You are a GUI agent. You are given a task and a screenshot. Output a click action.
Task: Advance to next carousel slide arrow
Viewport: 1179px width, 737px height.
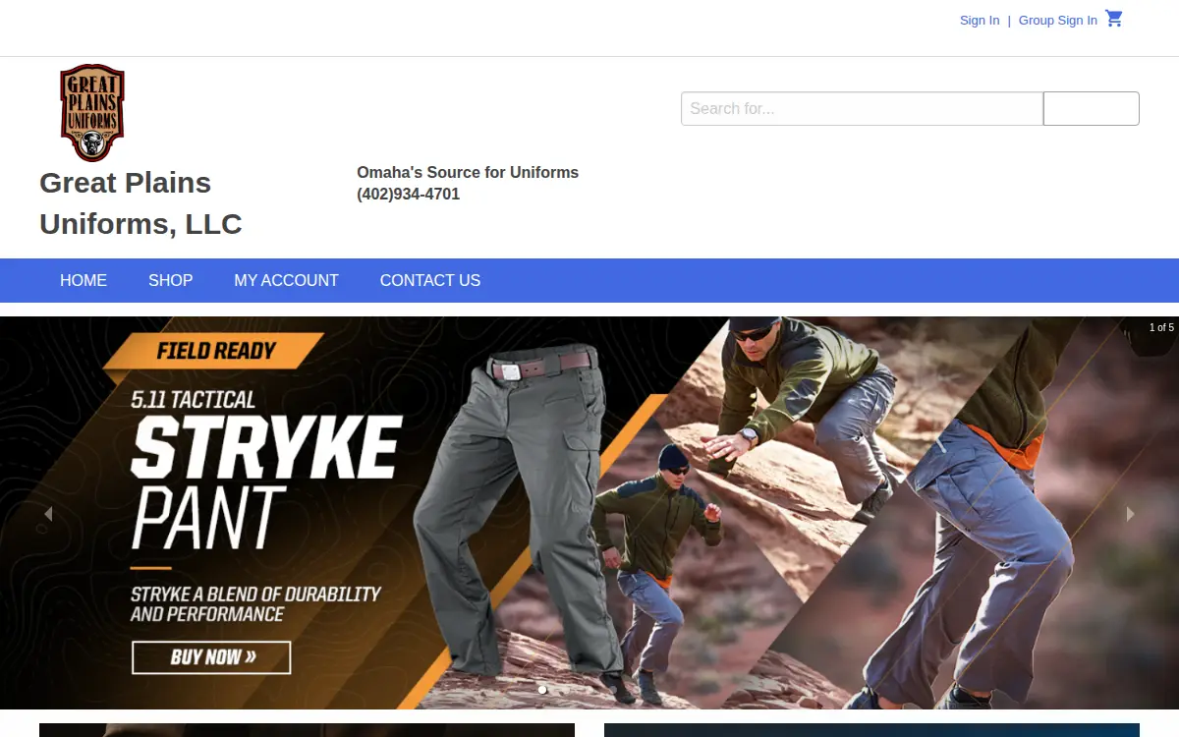tap(1130, 513)
